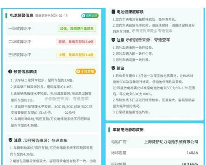The image size is (206, 165).
Task: Click the 日常尽量使用慢充均衡 line
Action: click(x=131, y=112)
